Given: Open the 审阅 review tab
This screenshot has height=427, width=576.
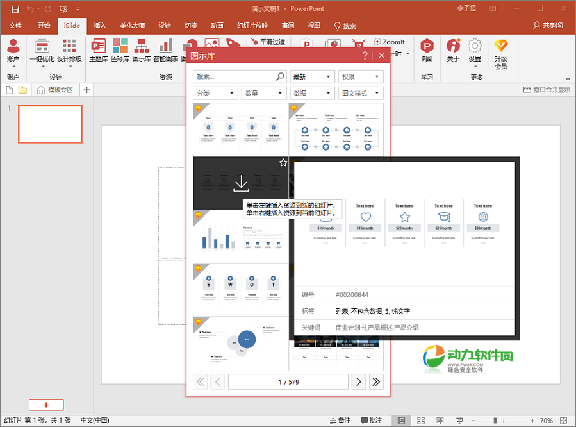Looking at the screenshot, I should point(287,26).
